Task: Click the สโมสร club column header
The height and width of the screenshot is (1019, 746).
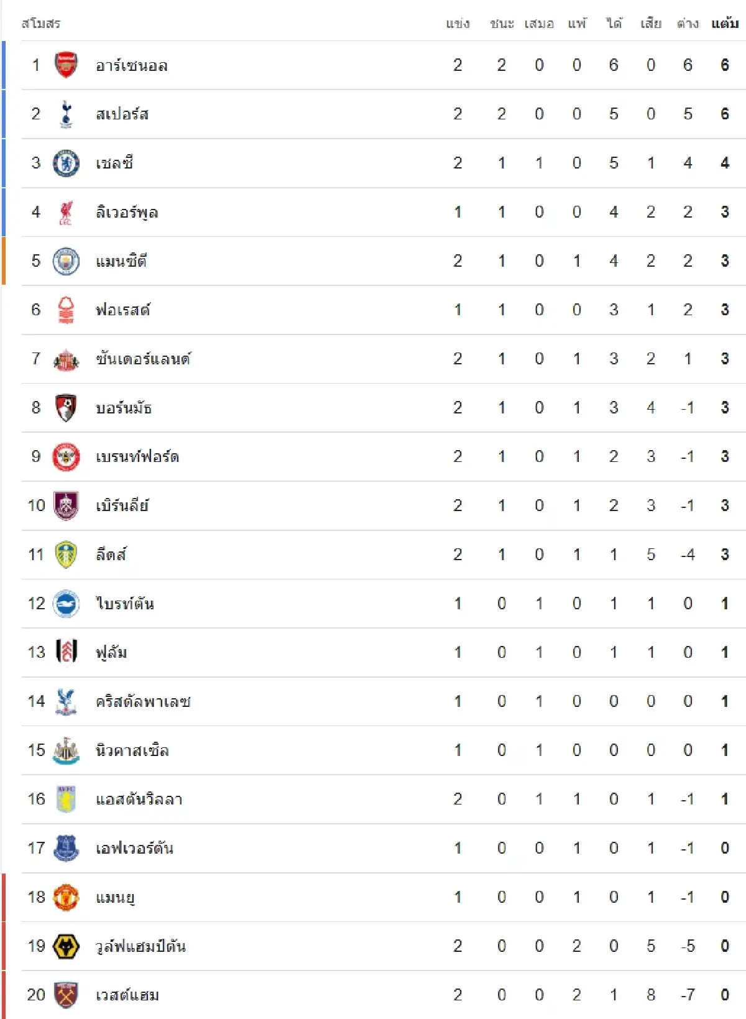Action: pyautogui.click(x=41, y=24)
